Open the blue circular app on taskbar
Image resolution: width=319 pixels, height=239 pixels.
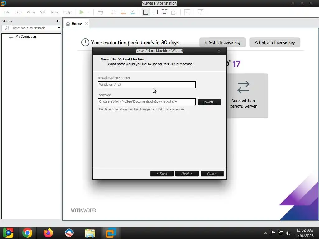coord(69,233)
